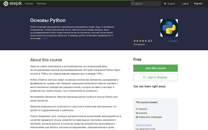Click the language translate icon

point(165,3)
